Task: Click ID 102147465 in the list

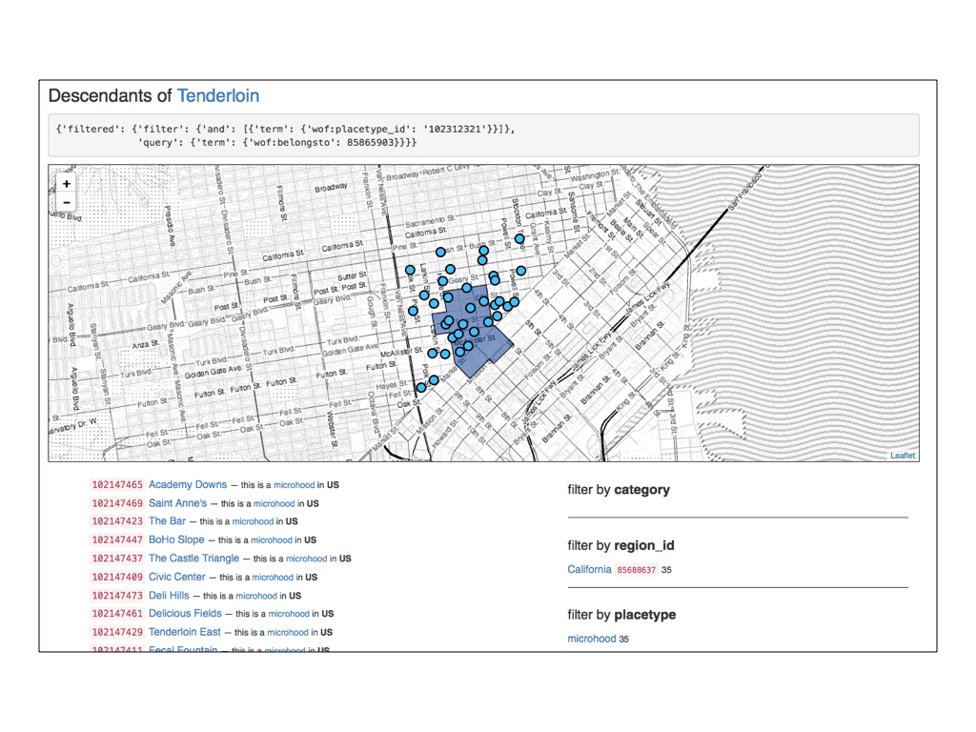Action: point(117,485)
